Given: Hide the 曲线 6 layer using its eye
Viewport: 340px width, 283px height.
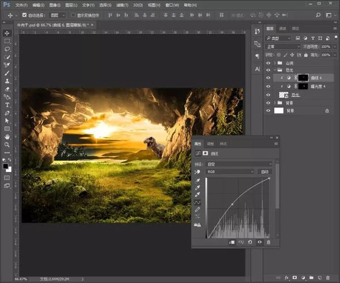Looking at the screenshot, I should tap(268, 78).
